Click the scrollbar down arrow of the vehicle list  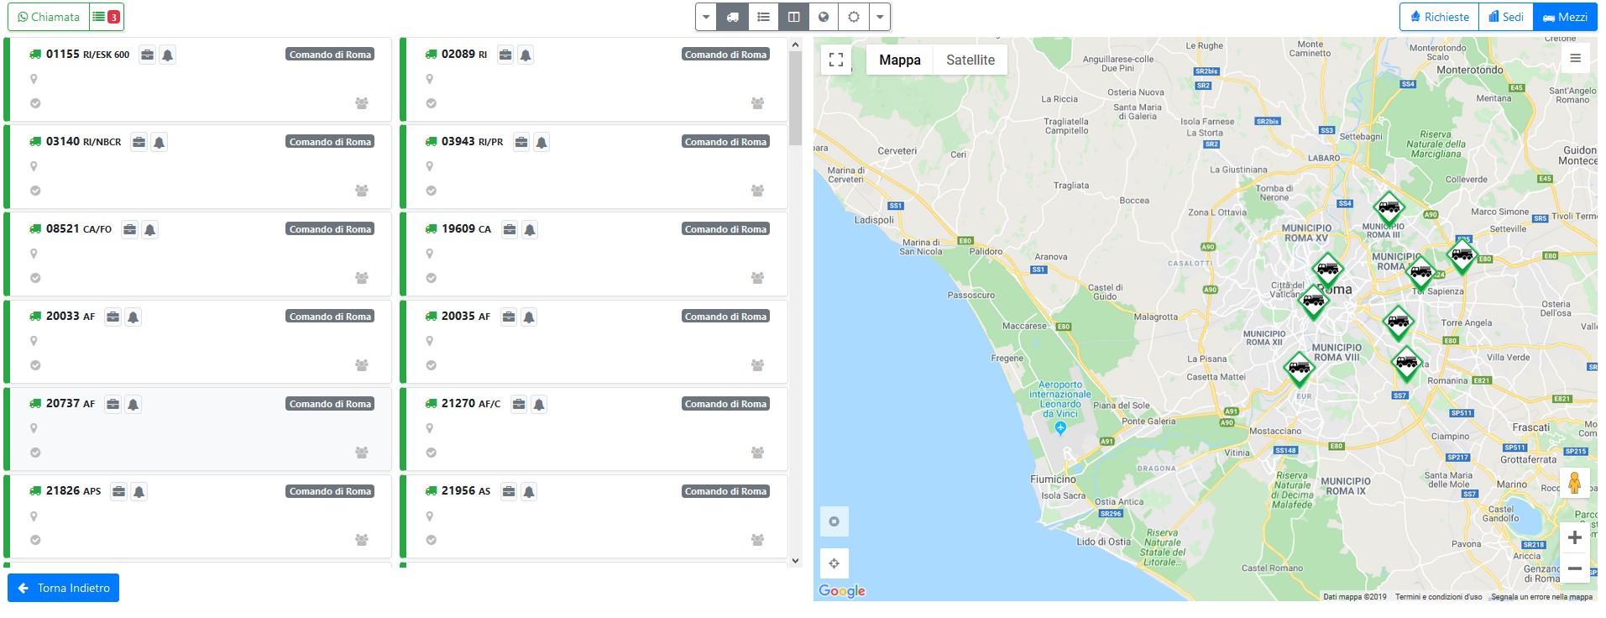coord(795,560)
